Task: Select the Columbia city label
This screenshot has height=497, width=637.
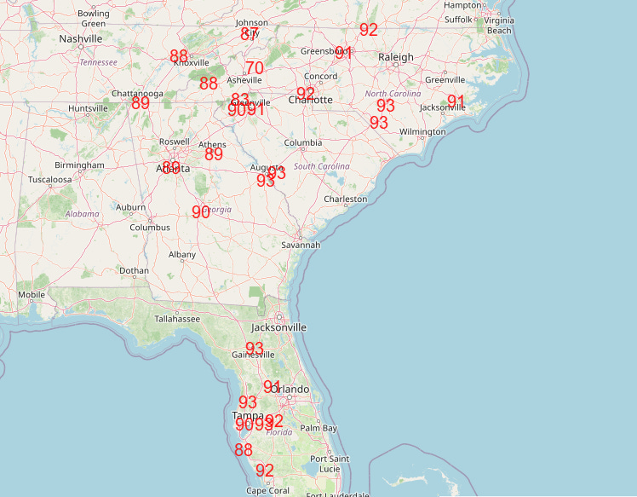Action: 303,142
